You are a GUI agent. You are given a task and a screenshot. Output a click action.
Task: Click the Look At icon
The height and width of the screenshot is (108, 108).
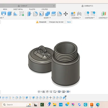[x=43, y=92]
